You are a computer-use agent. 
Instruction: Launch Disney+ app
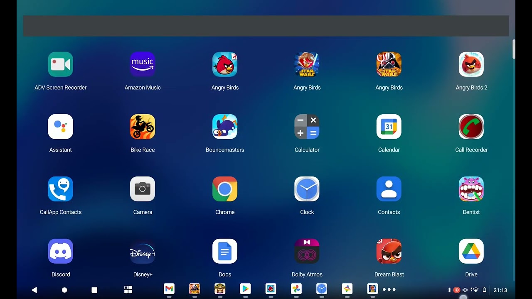pyautogui.click(x=143, y=251)
